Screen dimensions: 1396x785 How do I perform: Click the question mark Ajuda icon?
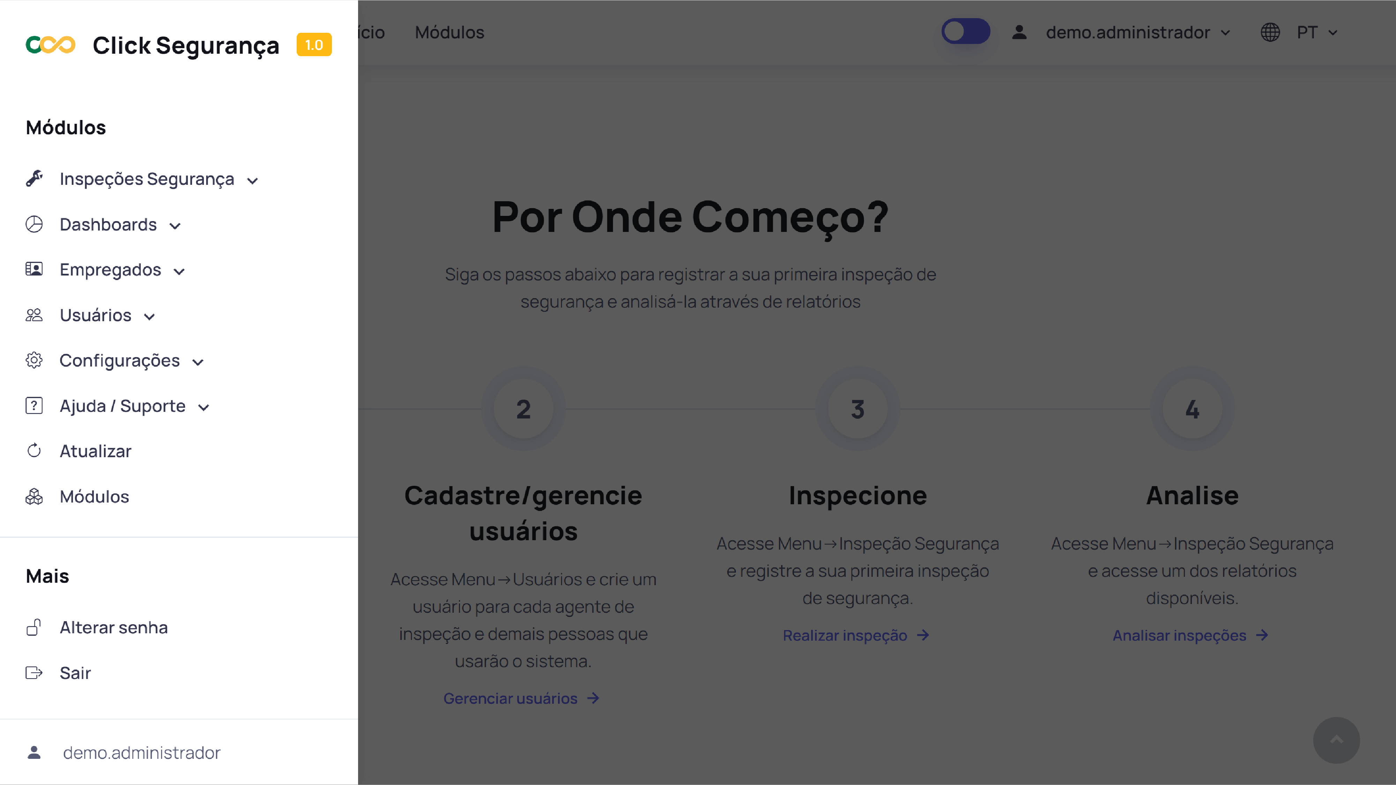[x=34, y=406]
